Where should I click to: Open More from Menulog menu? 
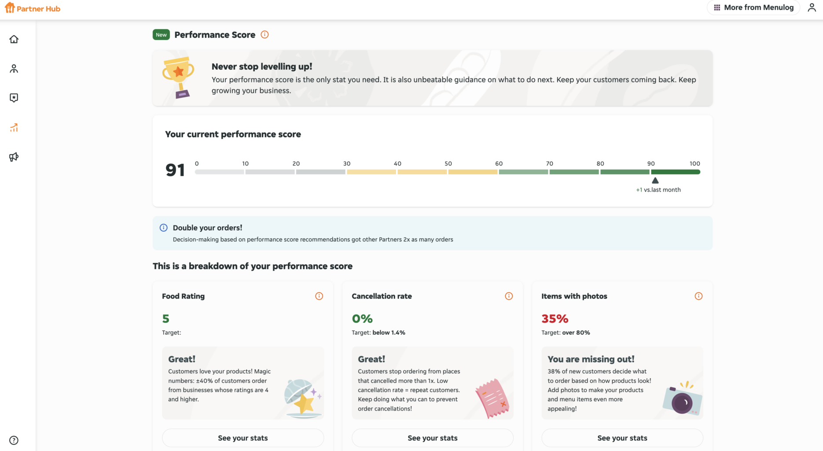[x=753, y=7]
